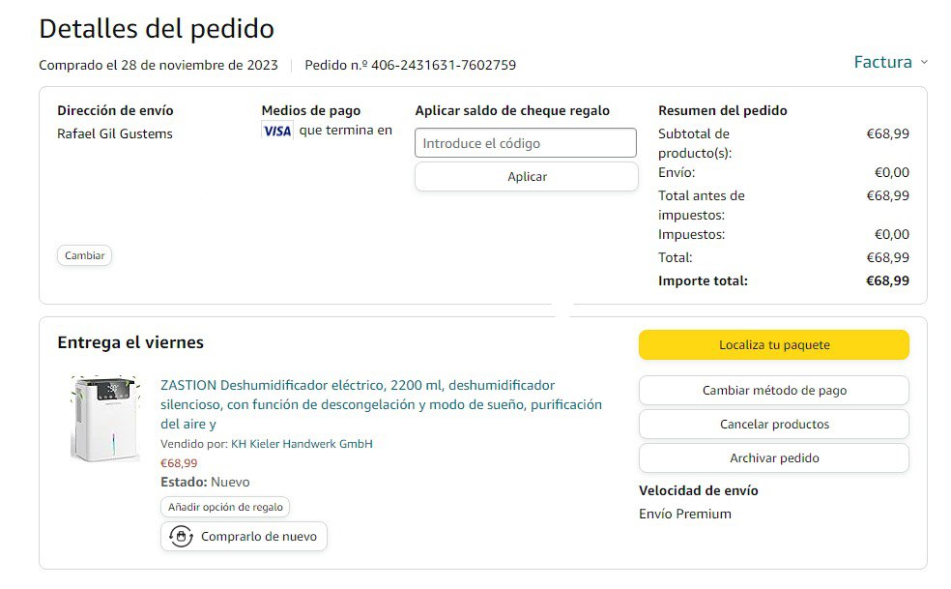The image size is (951, 589).
Task: Open Cambiar método de pago
Action: pyautogui.click(x=773, y=391)
